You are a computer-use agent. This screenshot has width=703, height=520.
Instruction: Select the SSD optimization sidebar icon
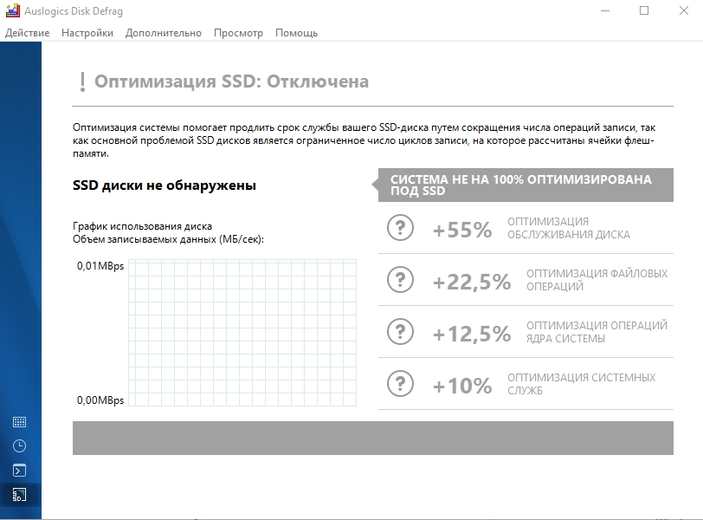click(19, 494)
